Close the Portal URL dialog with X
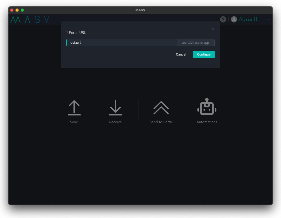The image size is (281, 218). tap(213, 29)
